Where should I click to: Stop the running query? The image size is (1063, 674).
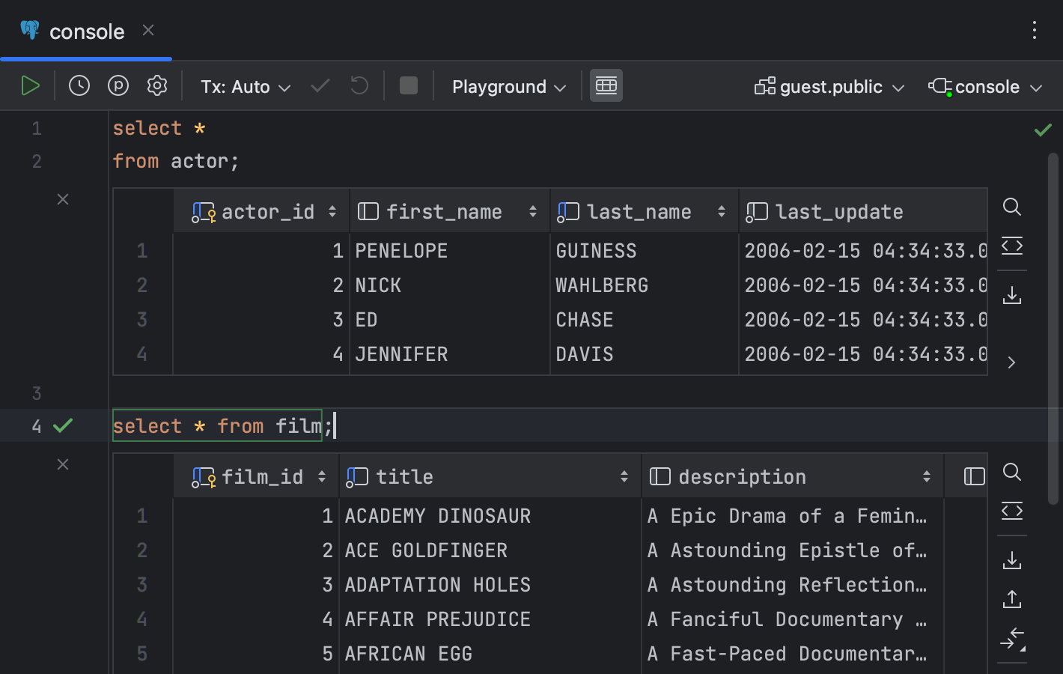408,85
